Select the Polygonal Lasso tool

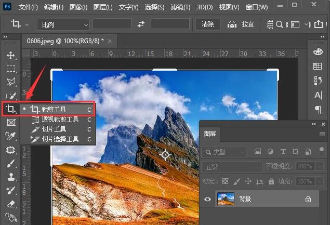point(10,82)
